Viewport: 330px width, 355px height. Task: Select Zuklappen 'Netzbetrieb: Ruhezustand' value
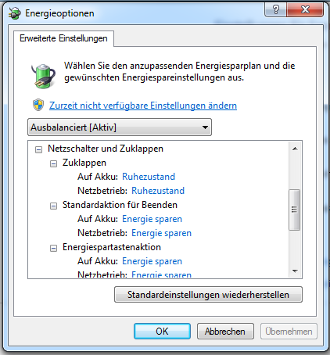(158, 191)
